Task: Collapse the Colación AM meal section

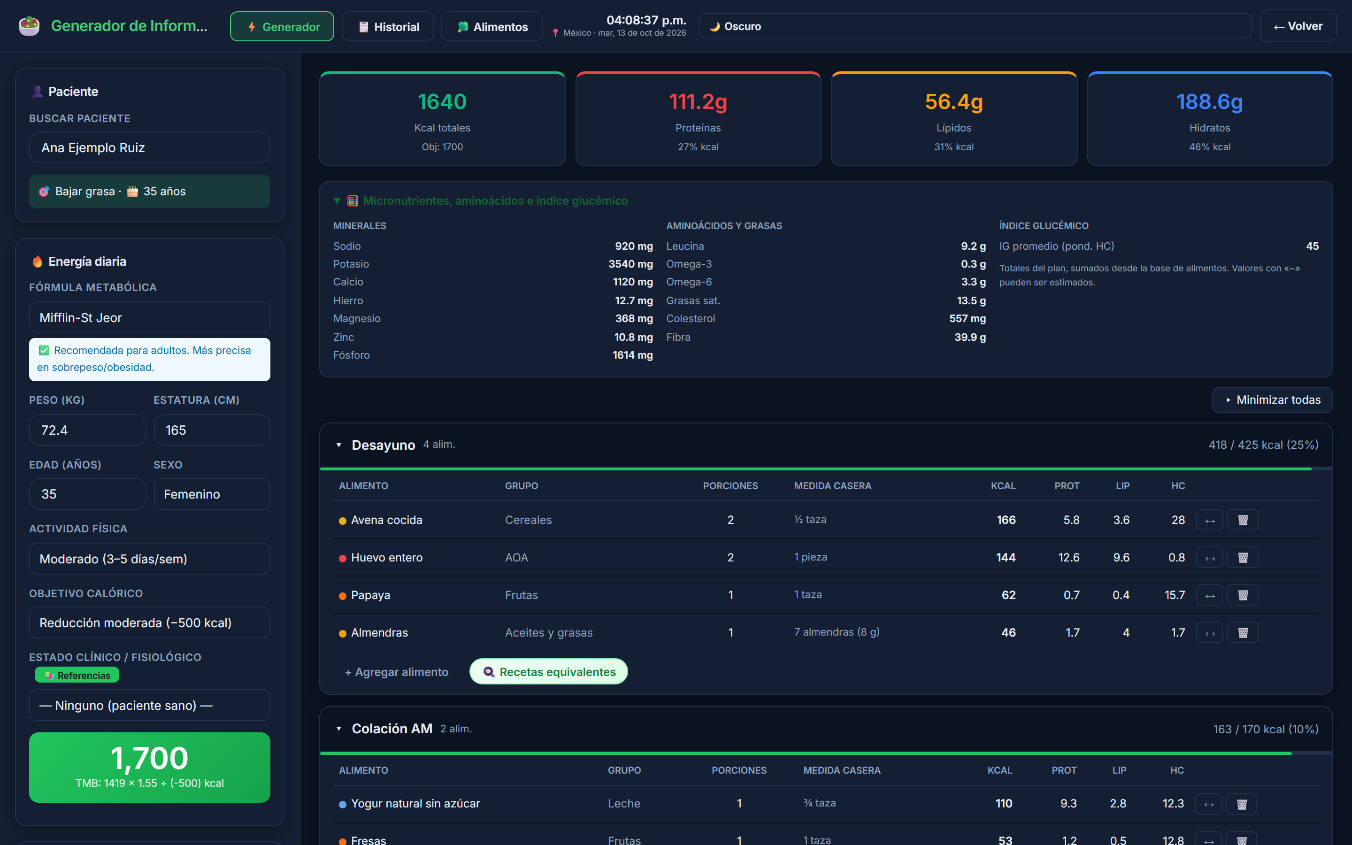Action: (338, 729)
